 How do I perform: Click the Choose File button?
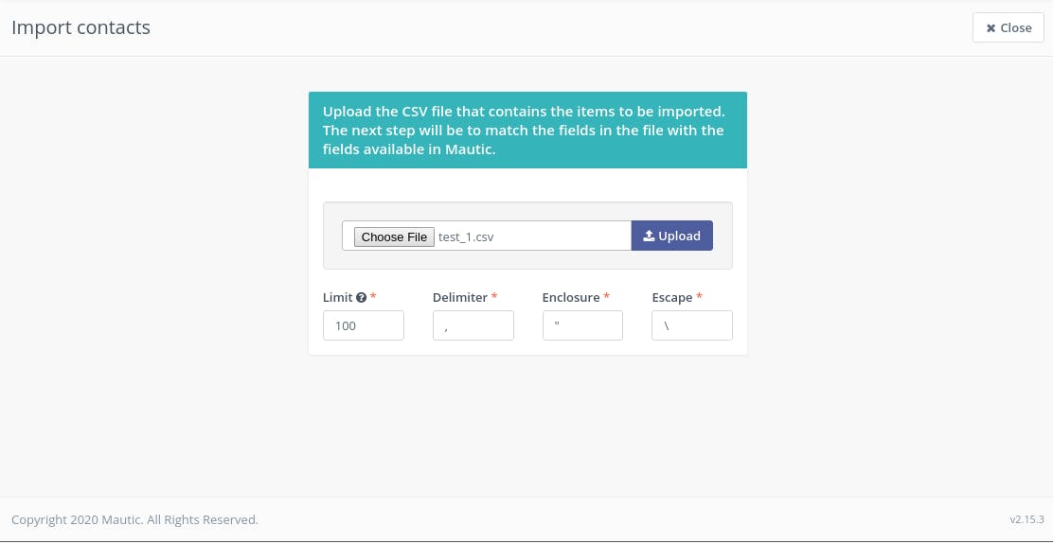click(394, 236)
